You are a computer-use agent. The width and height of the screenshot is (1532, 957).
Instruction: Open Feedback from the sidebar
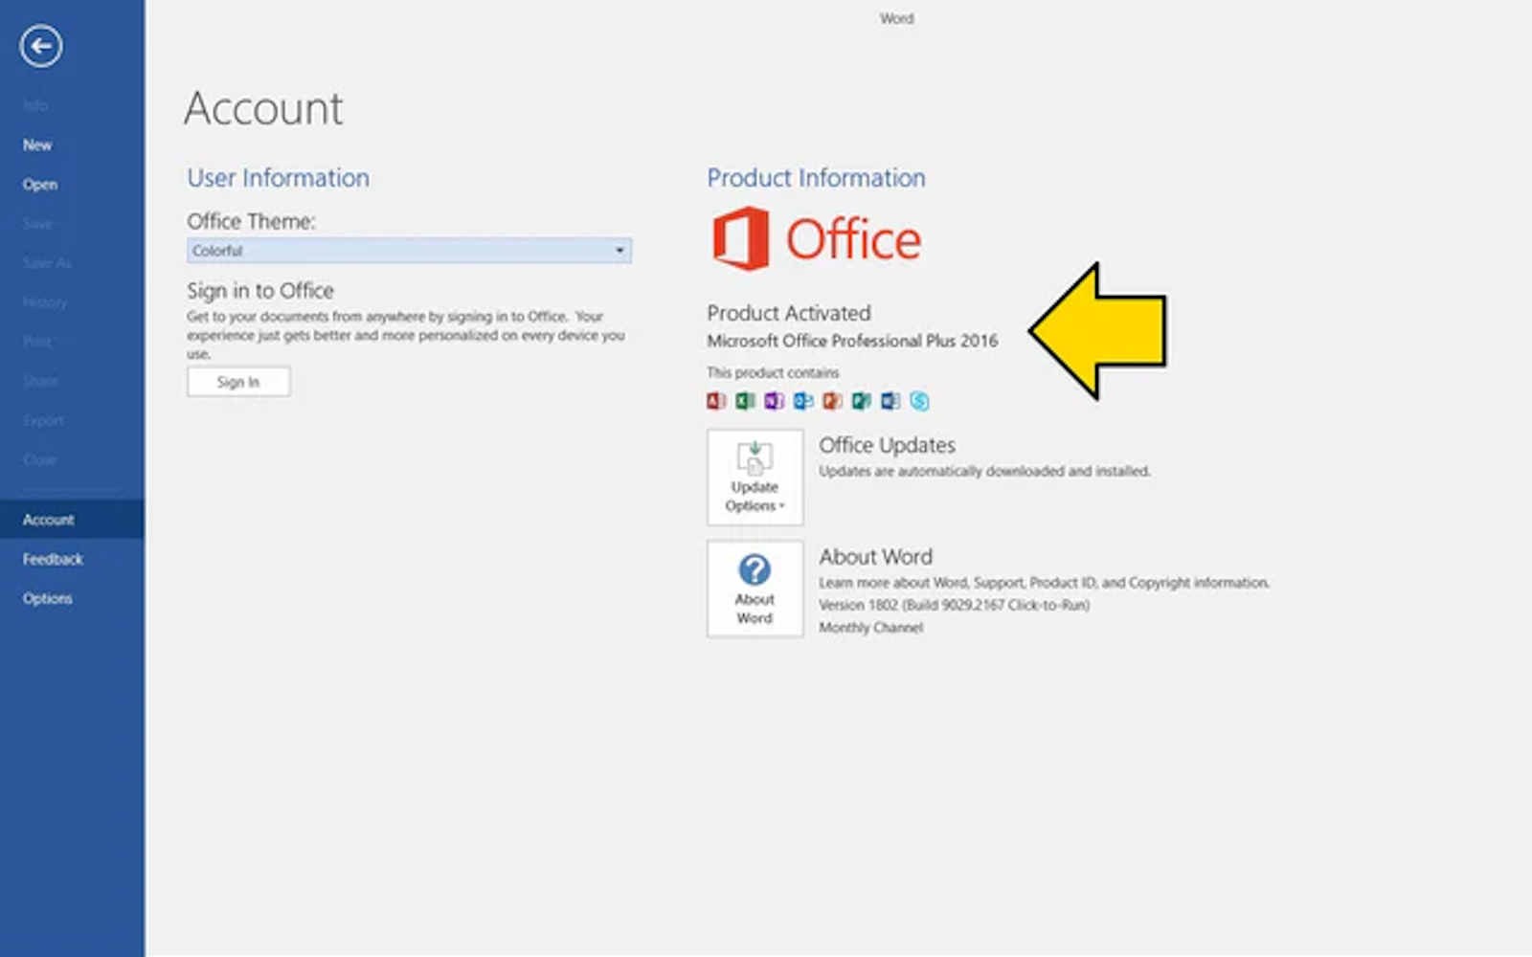(53, 559)
